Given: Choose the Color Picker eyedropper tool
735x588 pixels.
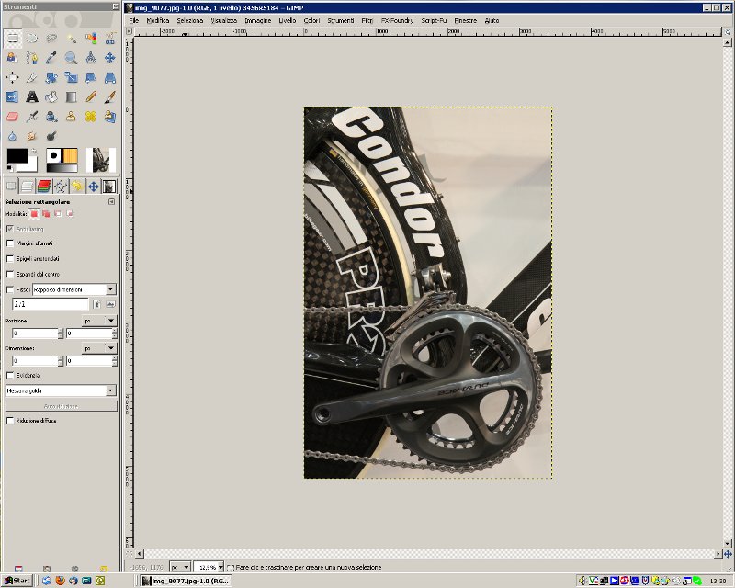Looking at the screenshot, I should (51, 57).
